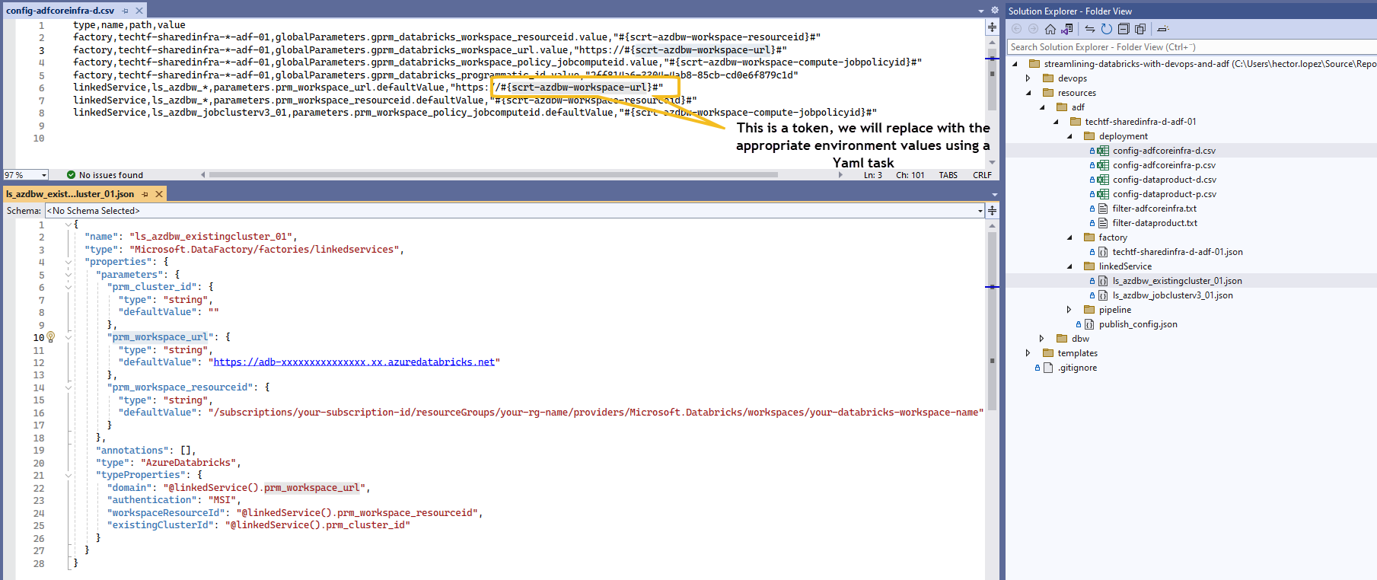Click Sync with Active Document arrows
This screenshot has height=580, width=1377.
pos(1090,29)
